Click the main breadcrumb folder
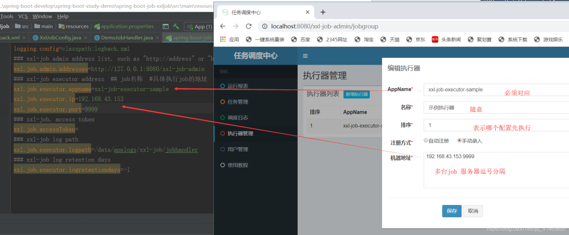 pyautogui.click(x=44, y=26)
